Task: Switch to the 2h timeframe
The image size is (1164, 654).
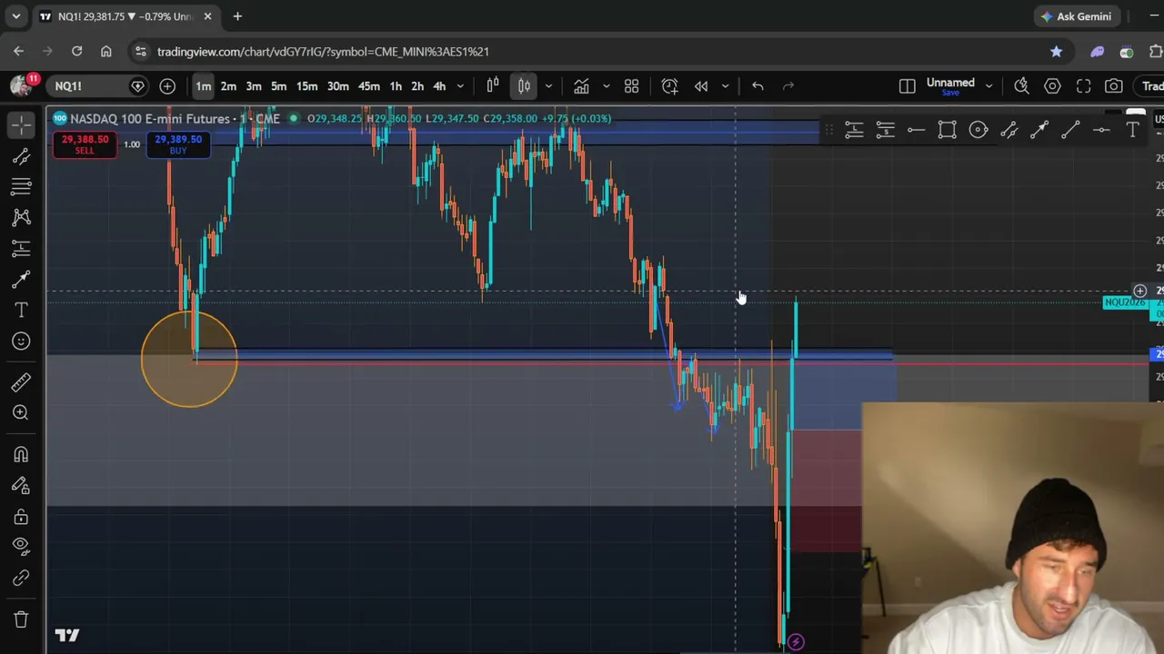Action: [417, 86]
